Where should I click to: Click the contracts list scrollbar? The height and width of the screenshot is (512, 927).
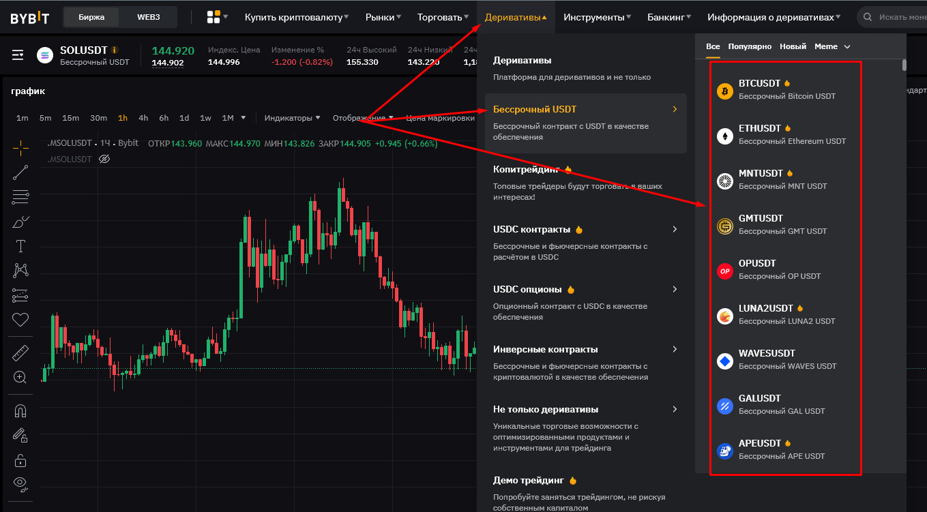(x=904, y=65)
